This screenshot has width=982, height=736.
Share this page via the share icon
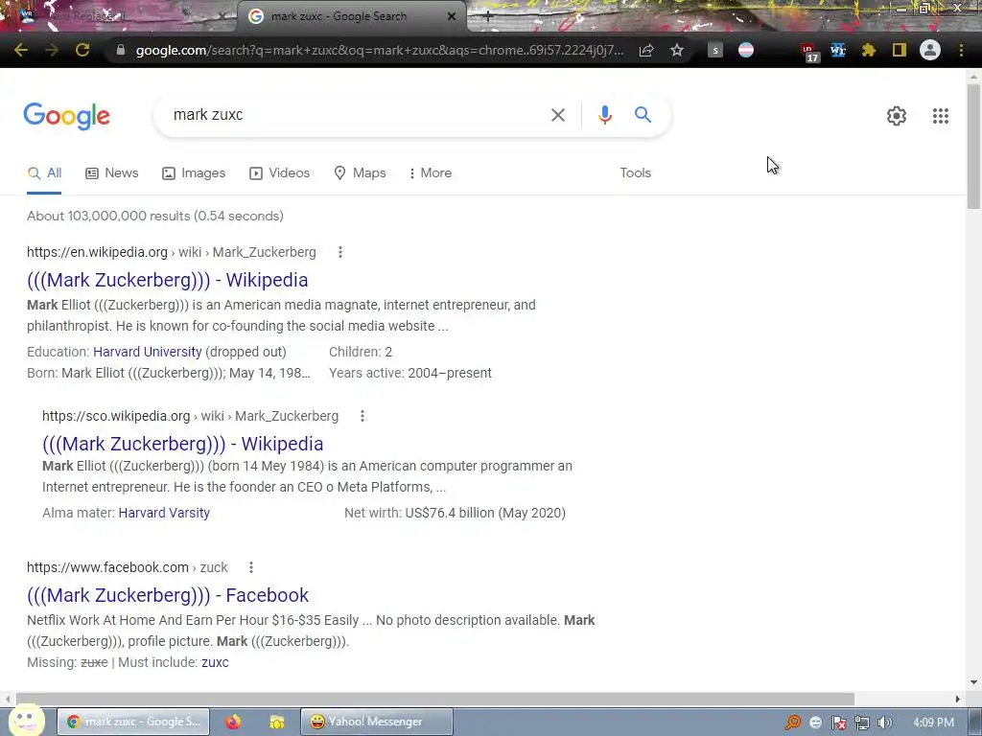click(x=646, y=50)
